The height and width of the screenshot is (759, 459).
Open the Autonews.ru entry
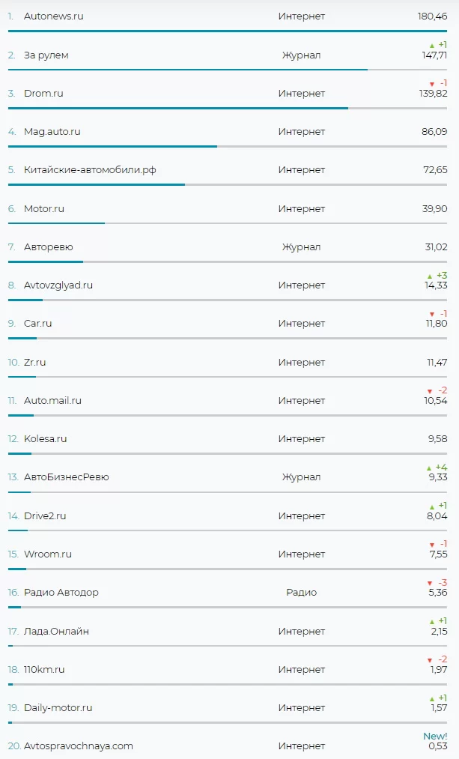54,16
